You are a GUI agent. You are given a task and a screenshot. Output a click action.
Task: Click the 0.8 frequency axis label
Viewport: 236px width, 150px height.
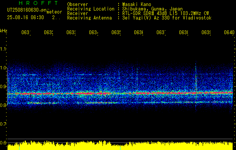(x=3, y=105)
